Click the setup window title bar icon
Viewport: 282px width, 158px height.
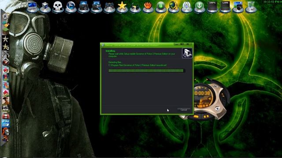coord(103,45)
